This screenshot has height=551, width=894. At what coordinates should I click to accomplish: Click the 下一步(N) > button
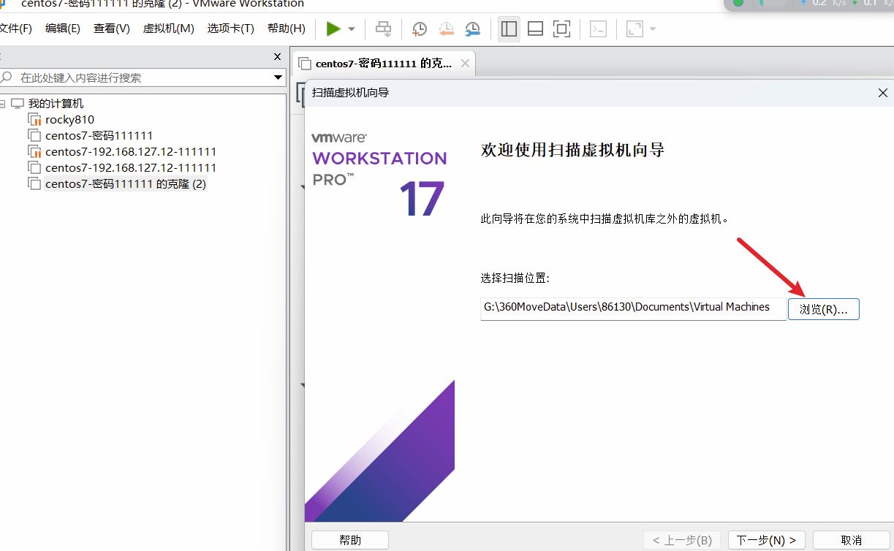(x=767, y=541)
